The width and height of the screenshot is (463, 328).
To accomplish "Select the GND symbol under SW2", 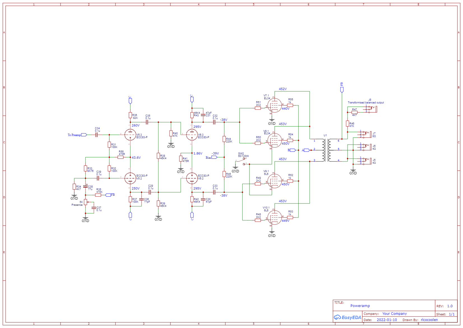I will (x=235, y=169).
